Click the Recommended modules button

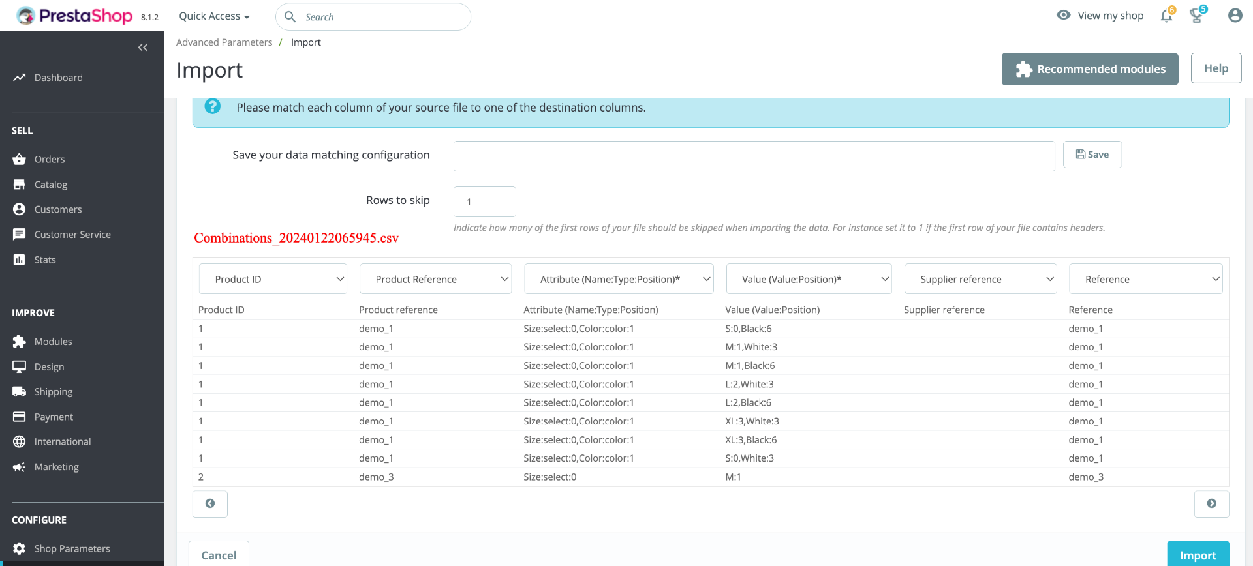(x=1090, y=69)
